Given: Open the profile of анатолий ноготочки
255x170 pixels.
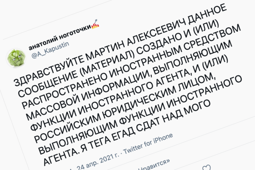Looking at the screenshot, I should [x=60, y=39].
